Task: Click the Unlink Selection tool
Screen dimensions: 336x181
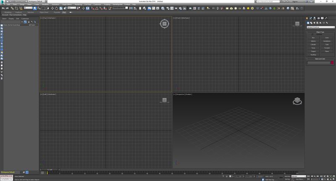Action: coord(16,8)
